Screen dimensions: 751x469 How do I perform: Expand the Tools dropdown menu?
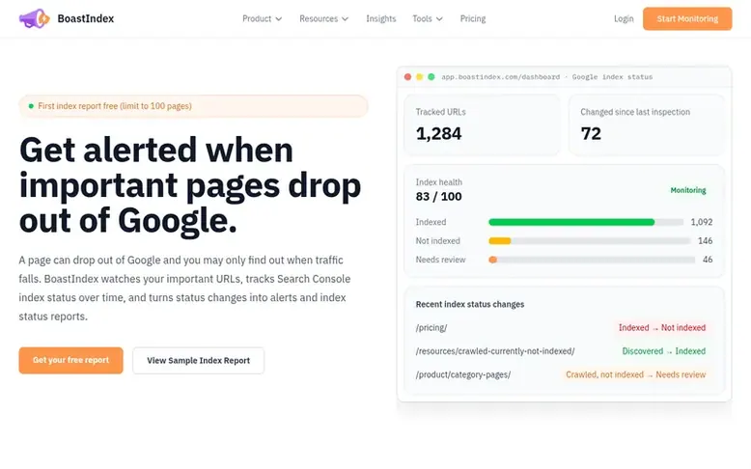[428, 18]
